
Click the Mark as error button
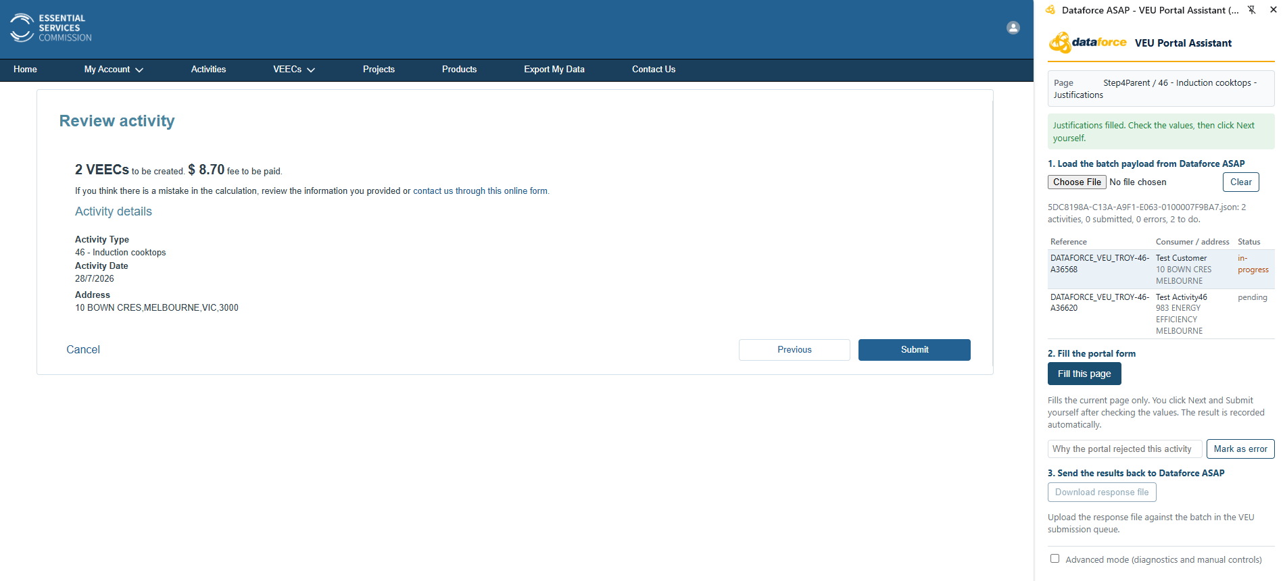1240,449
